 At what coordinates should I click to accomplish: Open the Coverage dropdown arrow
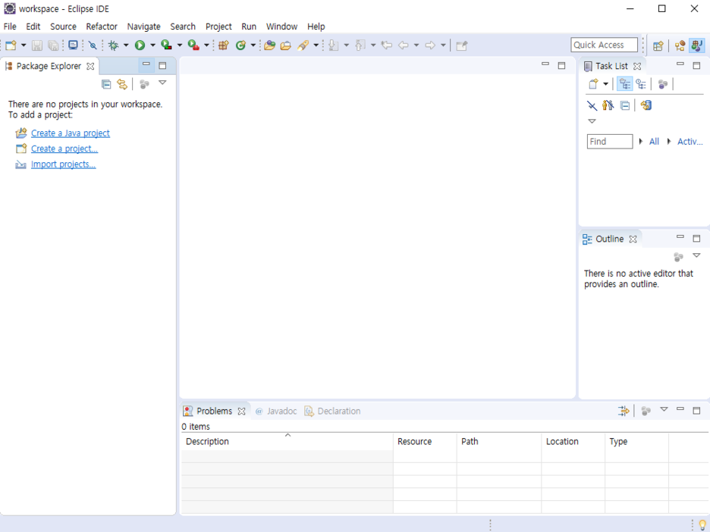(179, 45)
